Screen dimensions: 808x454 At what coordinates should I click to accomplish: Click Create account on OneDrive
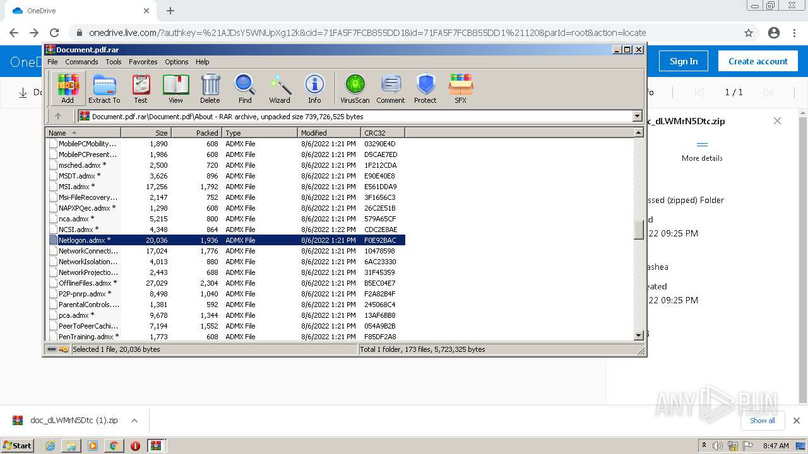click(757, 61)
